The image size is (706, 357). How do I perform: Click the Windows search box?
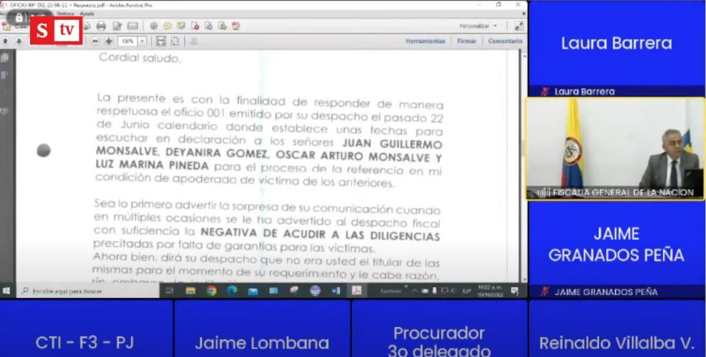click(88, 291)
